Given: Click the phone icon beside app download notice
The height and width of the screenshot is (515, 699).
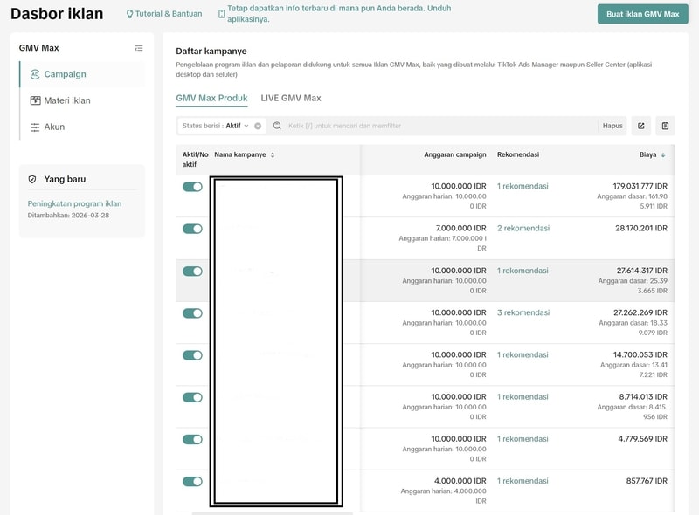Looking at the screenshot, I should click(222, 14).
